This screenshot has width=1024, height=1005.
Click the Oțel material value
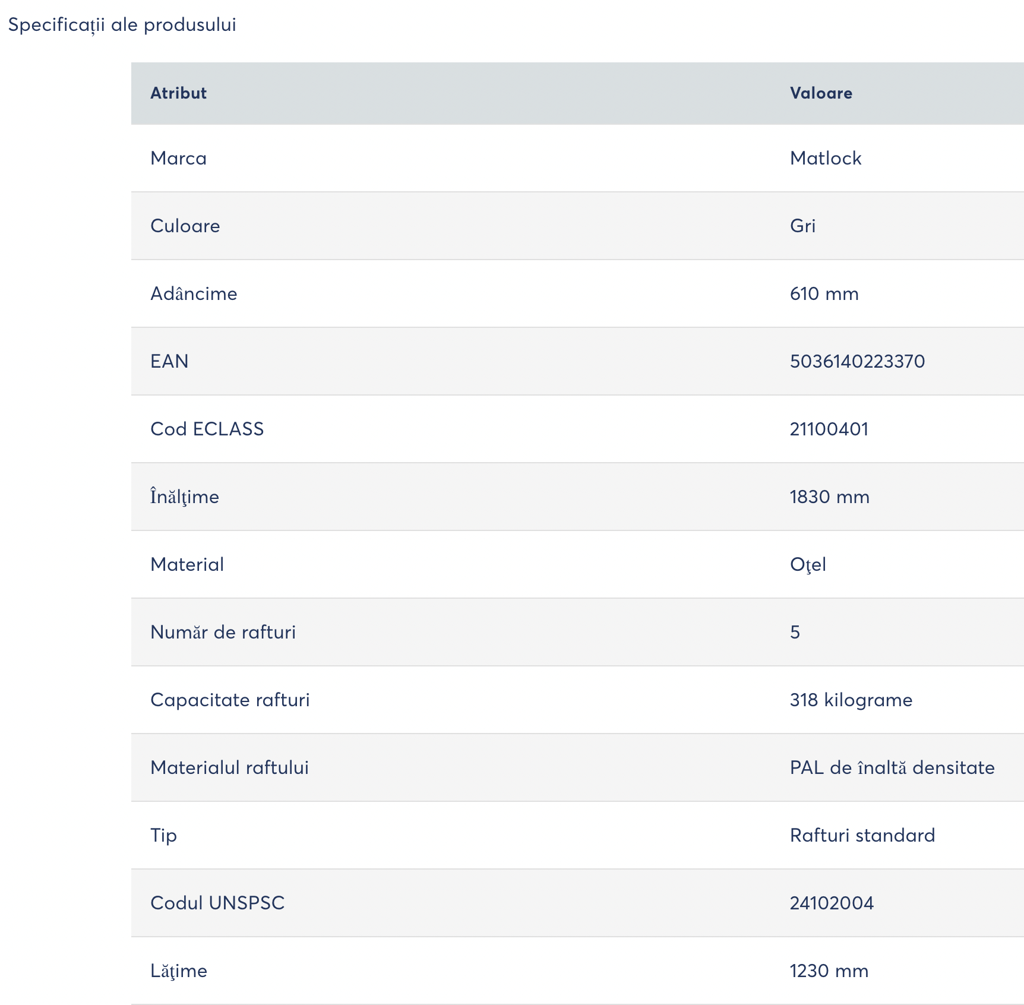click(x=808, y=565)
